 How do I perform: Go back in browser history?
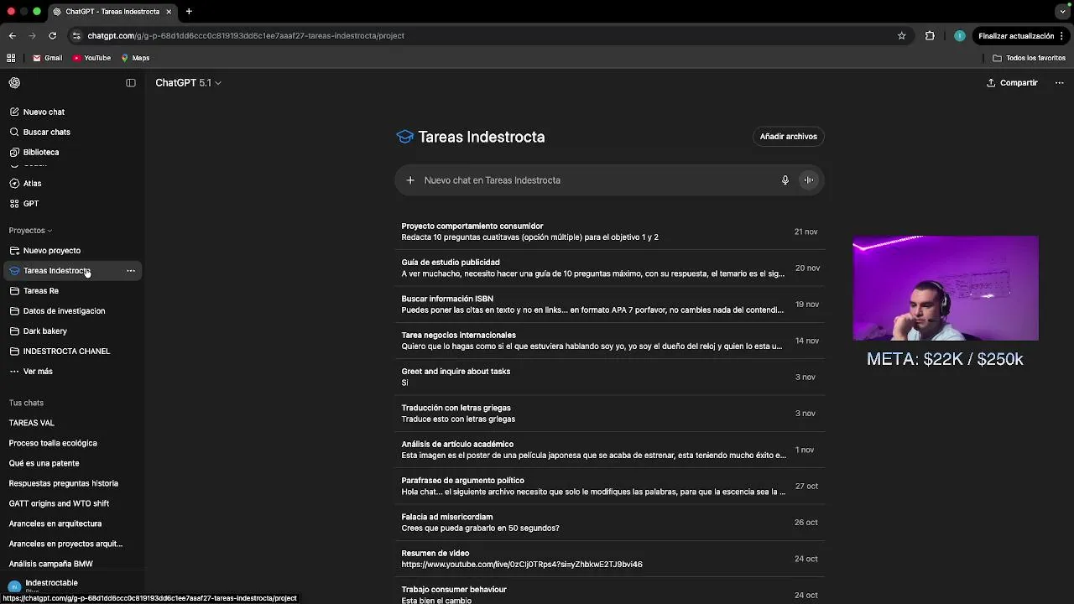click(12, 36)
